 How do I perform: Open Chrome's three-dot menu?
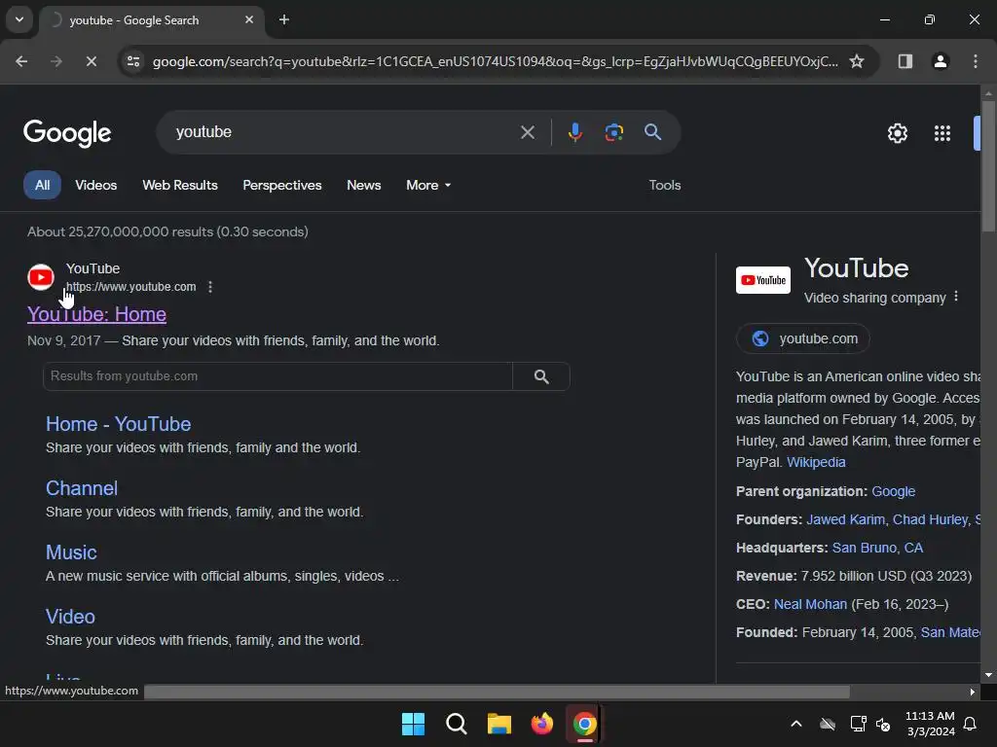(976, 61)
